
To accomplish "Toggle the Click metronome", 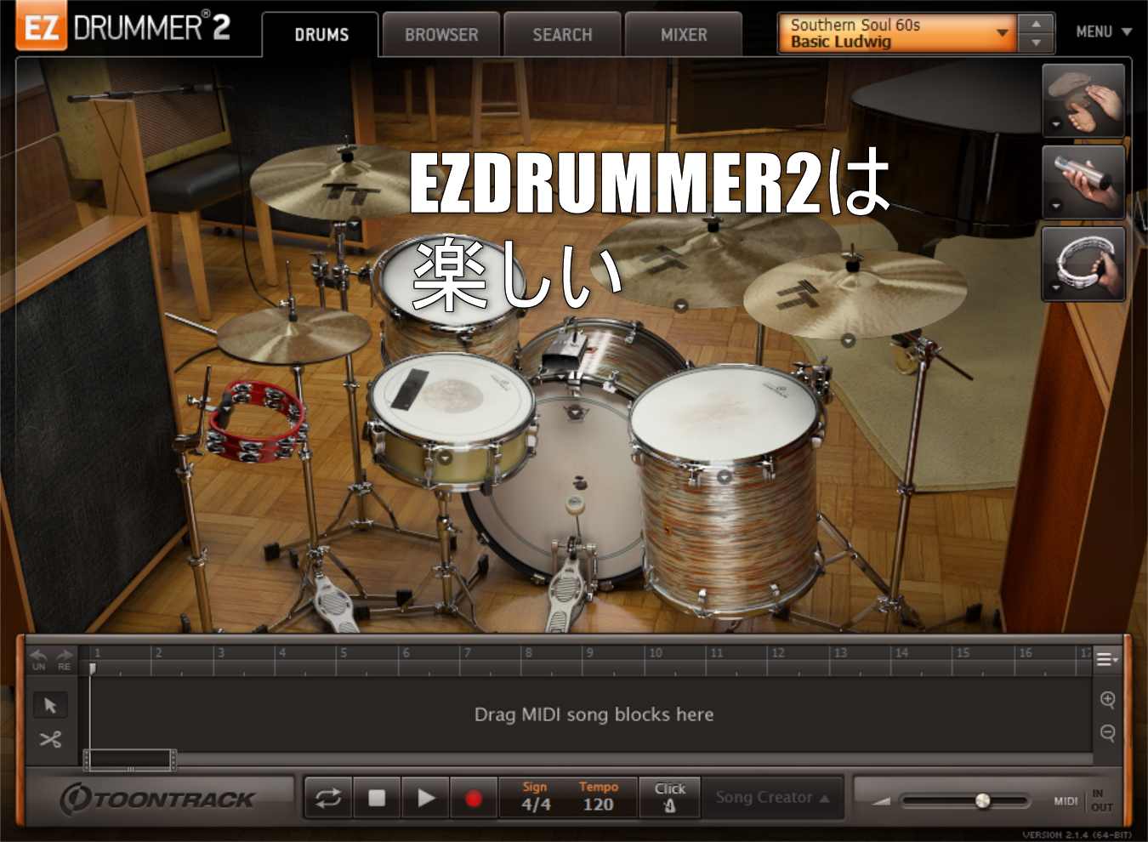I will 670,798.
